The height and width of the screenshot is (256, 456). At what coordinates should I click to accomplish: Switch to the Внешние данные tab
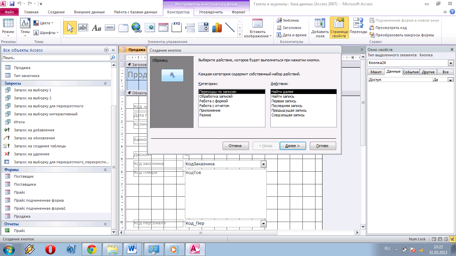90,12
